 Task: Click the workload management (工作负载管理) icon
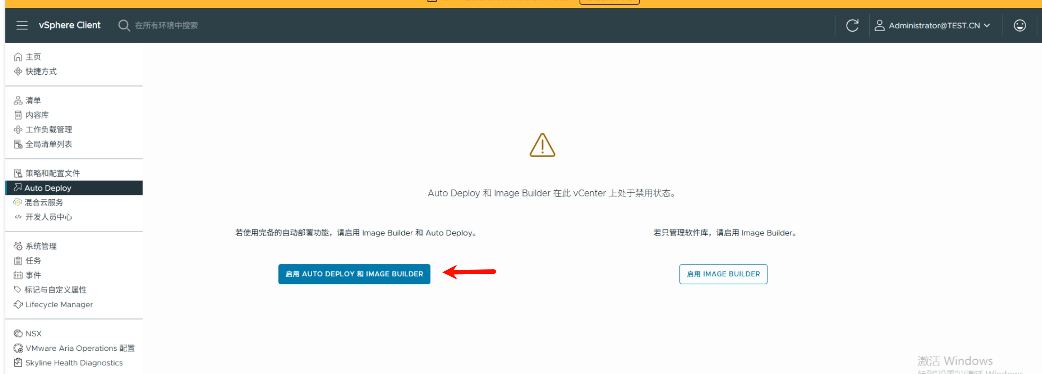[18, 130]
